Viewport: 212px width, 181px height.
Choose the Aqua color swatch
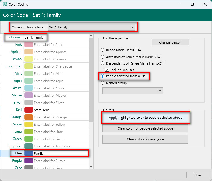click(x=29, y=81)
